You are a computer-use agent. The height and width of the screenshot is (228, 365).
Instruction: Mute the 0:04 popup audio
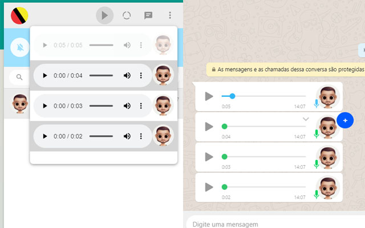point(127,75)
